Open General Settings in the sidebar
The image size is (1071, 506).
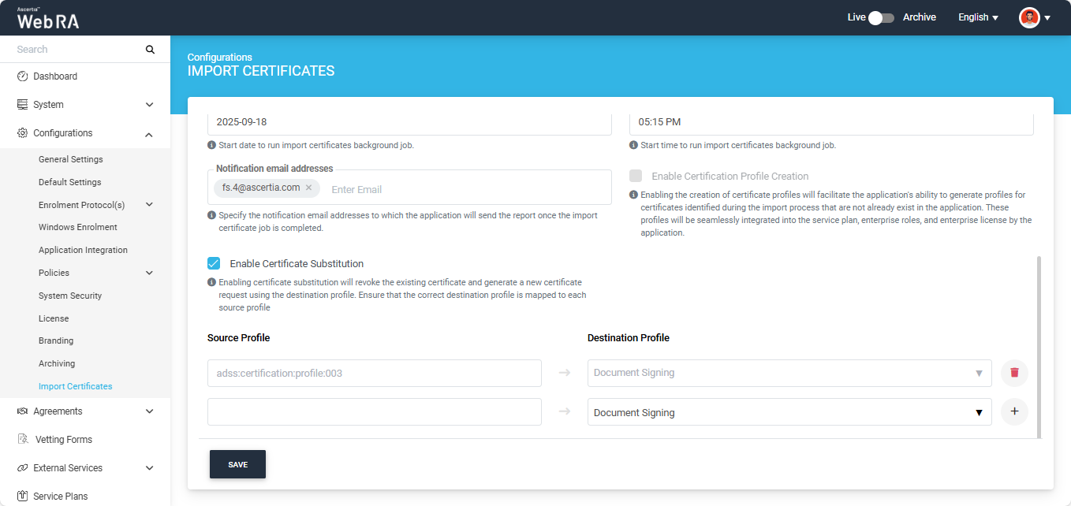[71, 159]
